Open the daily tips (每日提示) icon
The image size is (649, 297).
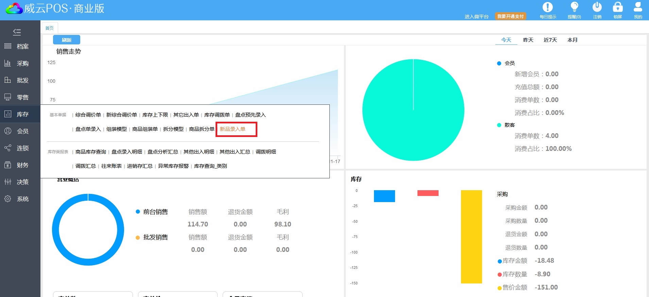pyautogui.click(x=547, y=7)
